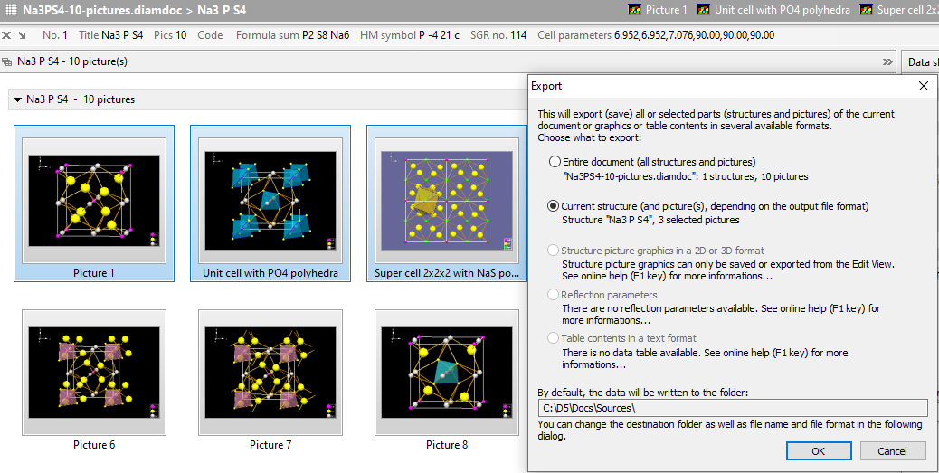The height and width of the screenshot is (473, 939).
Task: Collapse the Na3 P S4 - 10 pictures group
Action: [x=16, y=99]
